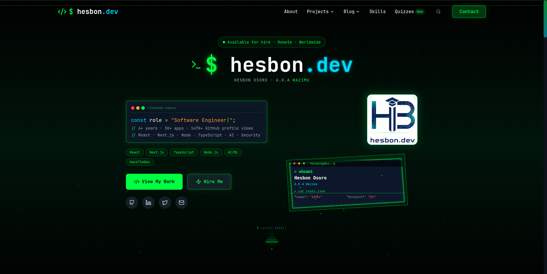Open site search magnifier icon
This screenshot has height=274, width=547.
tap(438, 12)
